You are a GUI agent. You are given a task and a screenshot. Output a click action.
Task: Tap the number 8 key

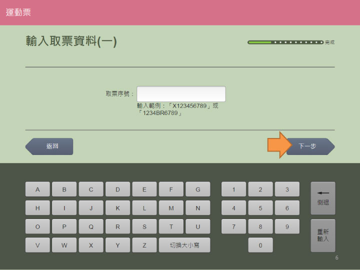pos(260,226)
